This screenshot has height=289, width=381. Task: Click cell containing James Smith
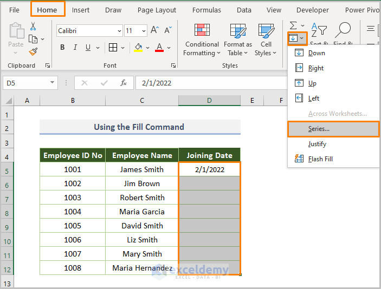pos(141,169)
